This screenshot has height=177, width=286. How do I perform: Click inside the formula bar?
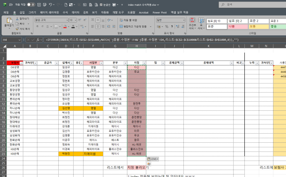(164, 40)
